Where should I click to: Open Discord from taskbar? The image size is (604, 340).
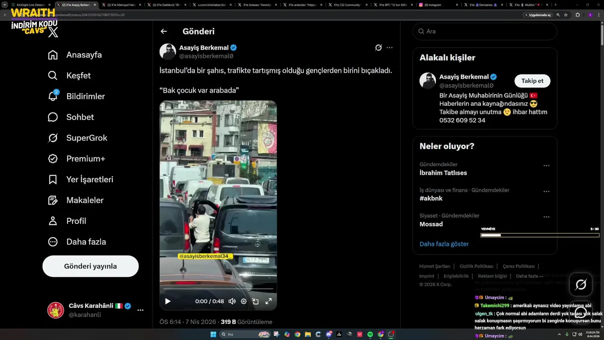tap(328, 334)
